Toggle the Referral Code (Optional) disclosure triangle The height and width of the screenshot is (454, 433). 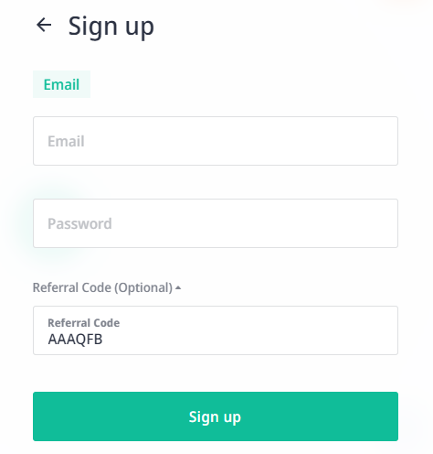coord(178,287)
